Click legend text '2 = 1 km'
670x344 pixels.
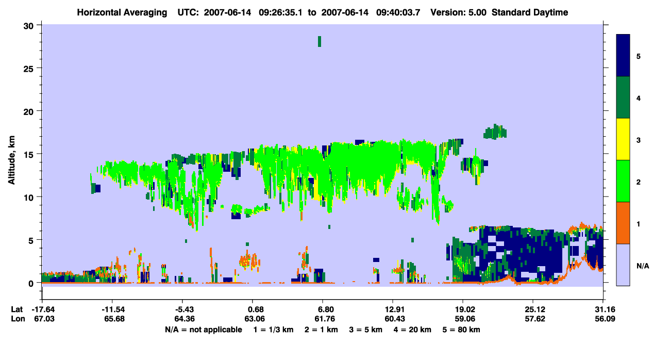coord(322,330)
